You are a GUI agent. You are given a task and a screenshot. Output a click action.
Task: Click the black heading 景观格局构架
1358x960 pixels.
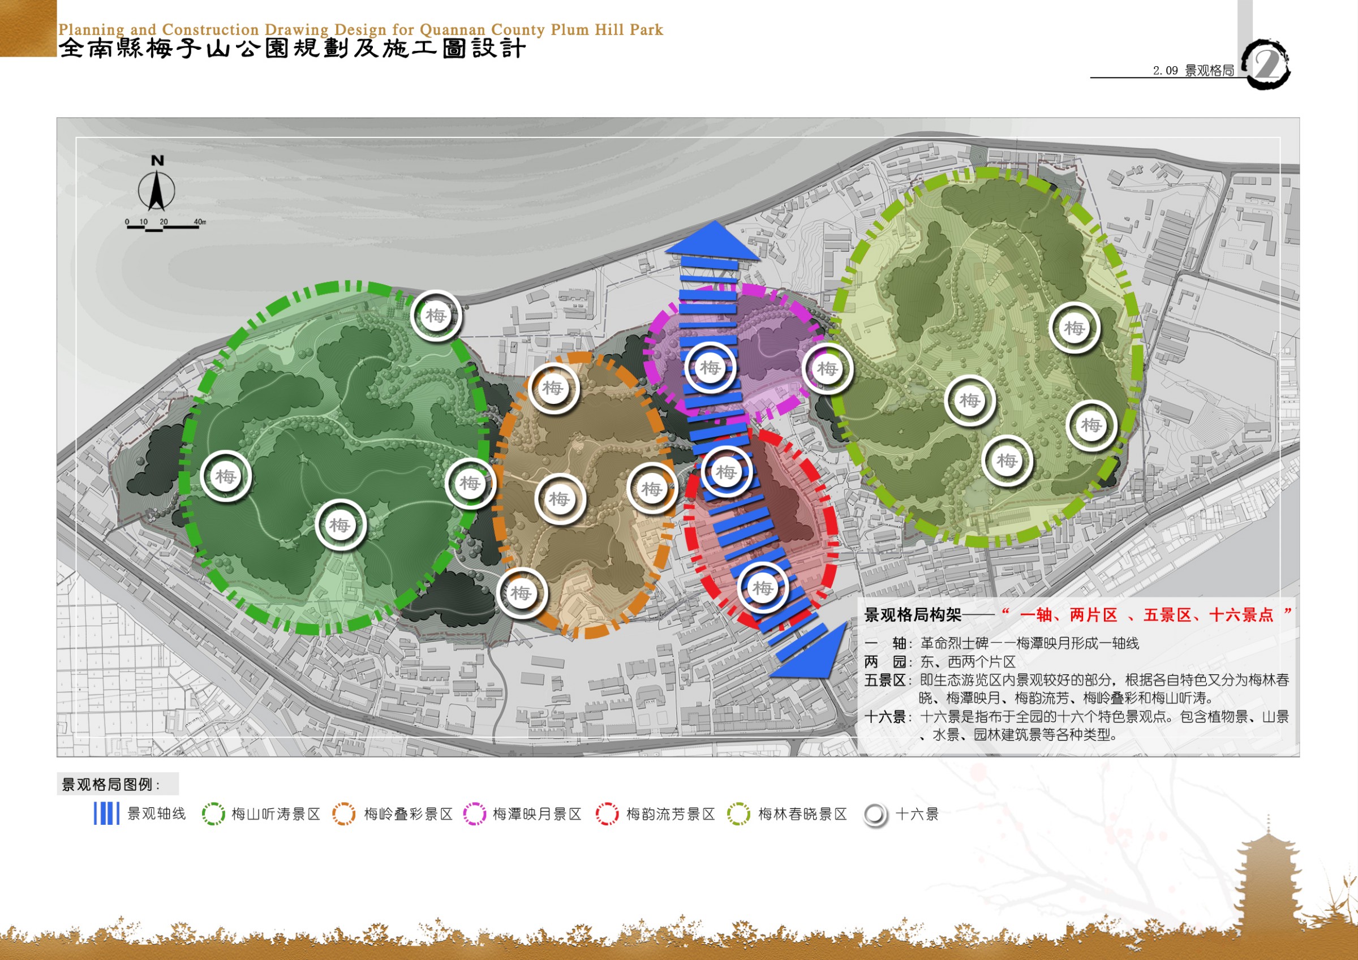pyautogui.click(x=913, y=614)
